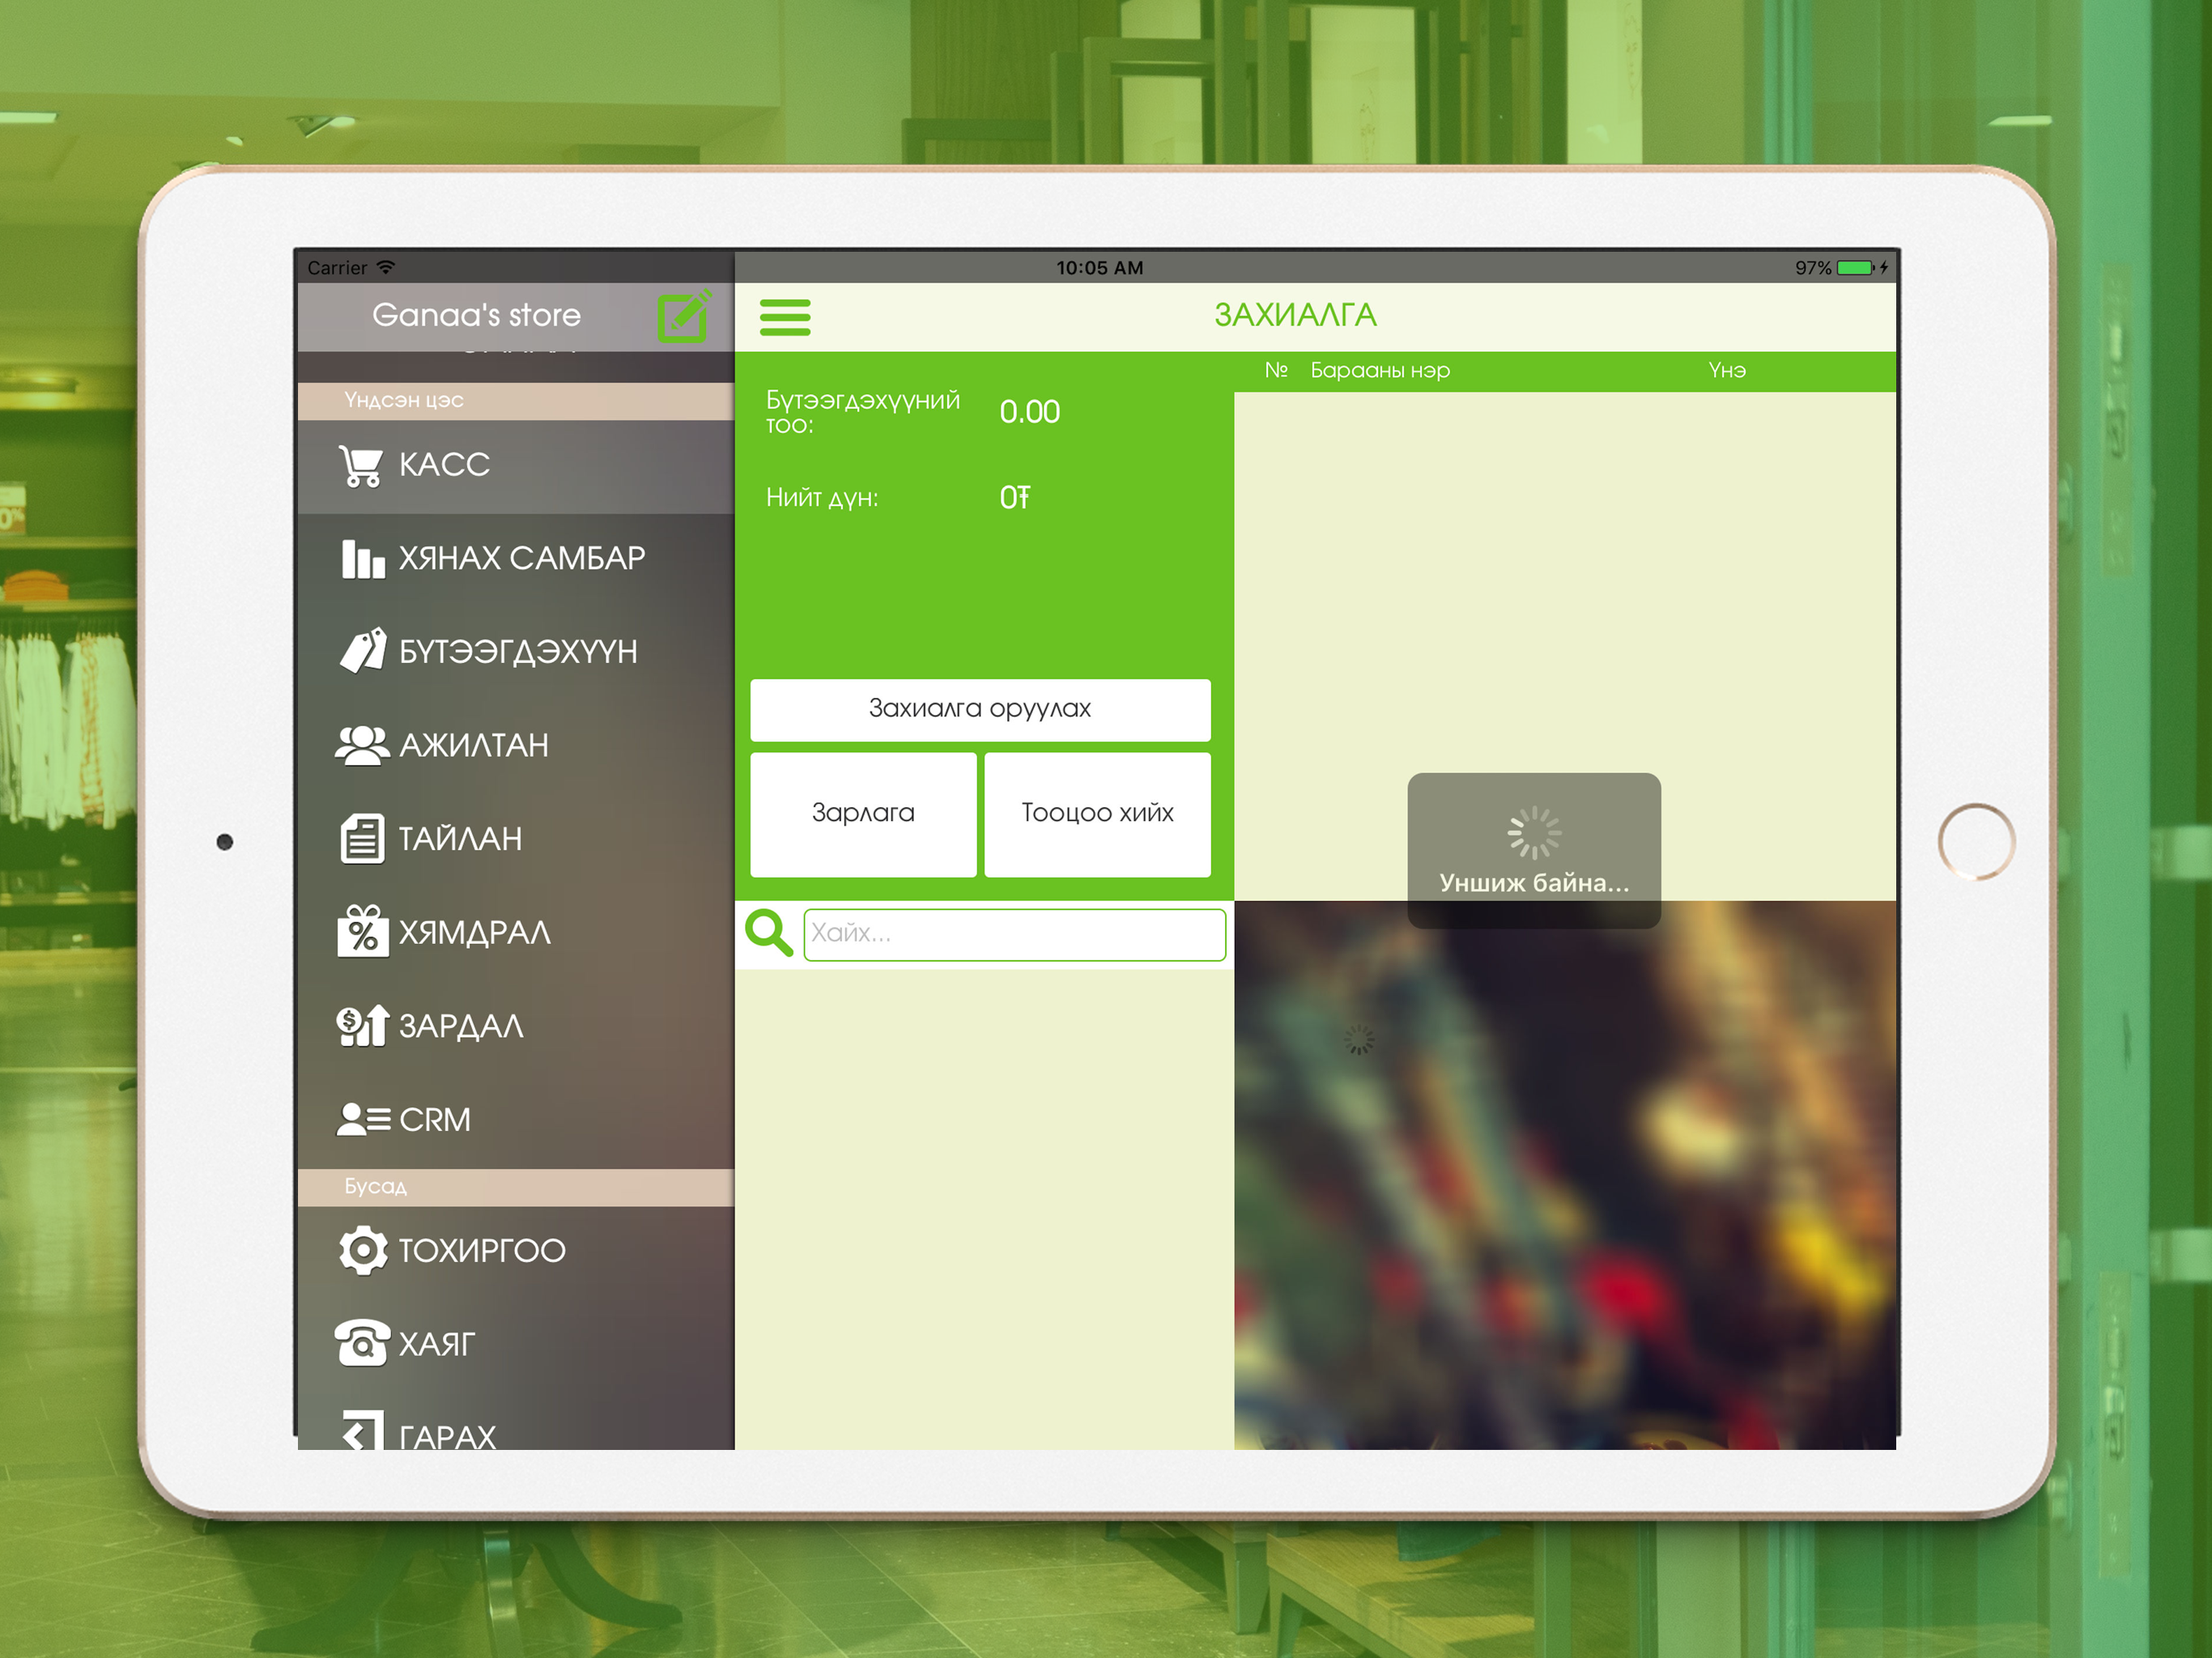This screenshot has width=2212, height=1658.
Task: Go to БҮТЭЭГДЭХҮҮН products menu
Action: [x=516, y=652]
